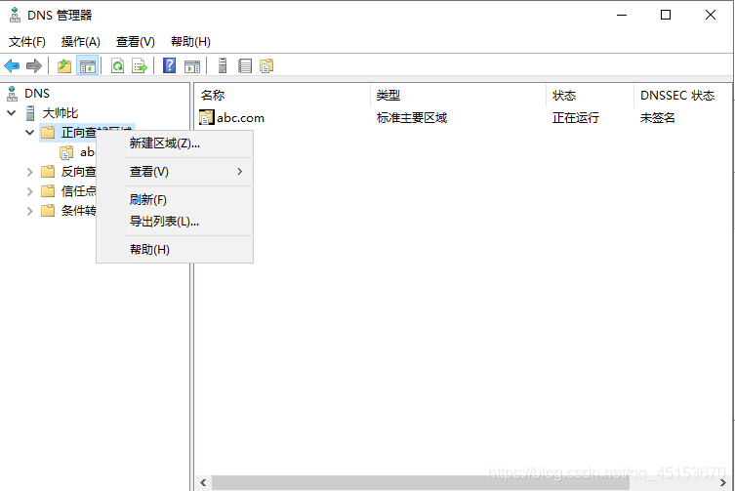The width and height of the screenshot is (735, 491).
Task: Toggle the show/hide console tree icon
Action: (88, 65)
